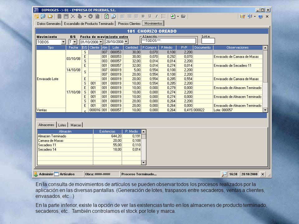Select Camara de Masas warehouse row

pyautogui.click(x=89, y=141)
